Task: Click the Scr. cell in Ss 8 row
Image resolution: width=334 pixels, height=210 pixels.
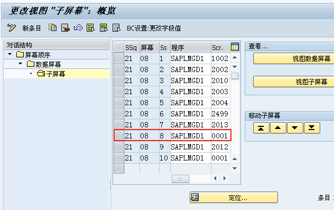Action: (x=220, y=136)
